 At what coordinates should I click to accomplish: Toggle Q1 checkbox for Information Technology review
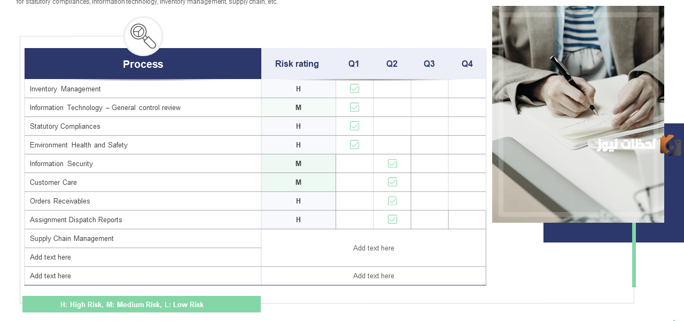354,107
